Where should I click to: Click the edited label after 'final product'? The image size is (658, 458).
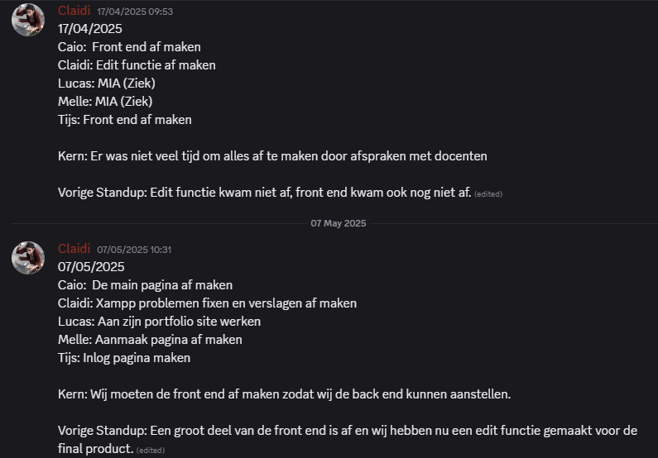[150, 450]
